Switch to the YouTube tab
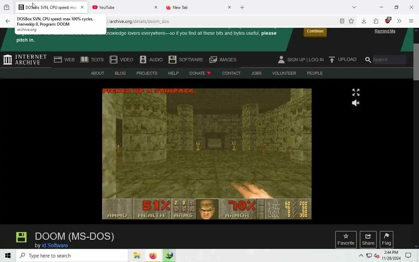This screenshot has width=419, height=262. click(x=124, y=7)
